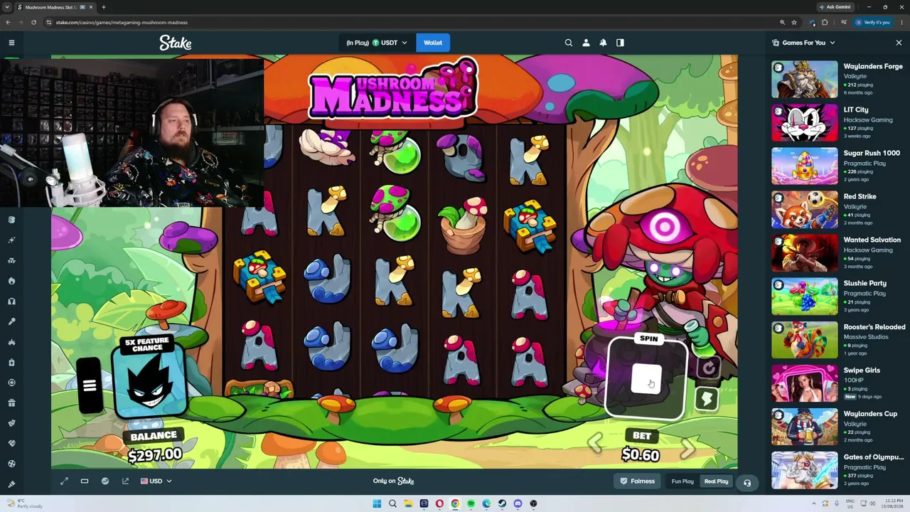Image resolution: width=910 pixels, height=512 pixels.
Task: Stop the spin with the square button
Action: 646,378
